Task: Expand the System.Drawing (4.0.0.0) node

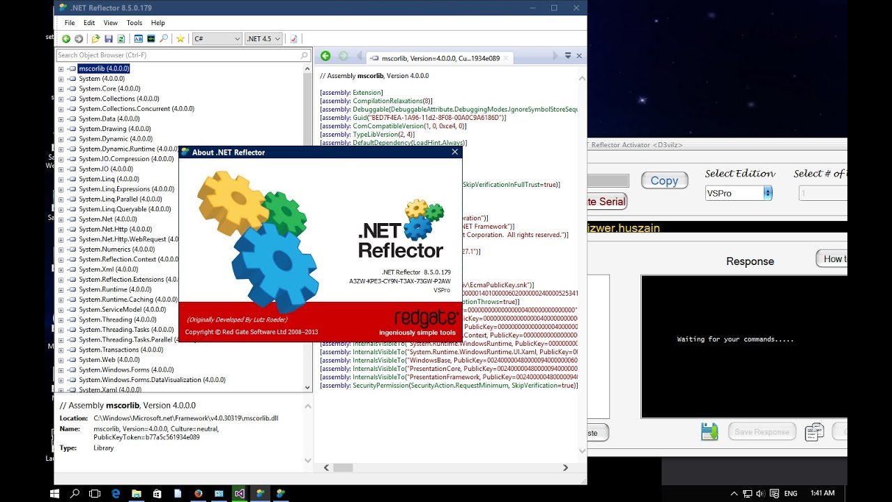Action: point(61,129)
